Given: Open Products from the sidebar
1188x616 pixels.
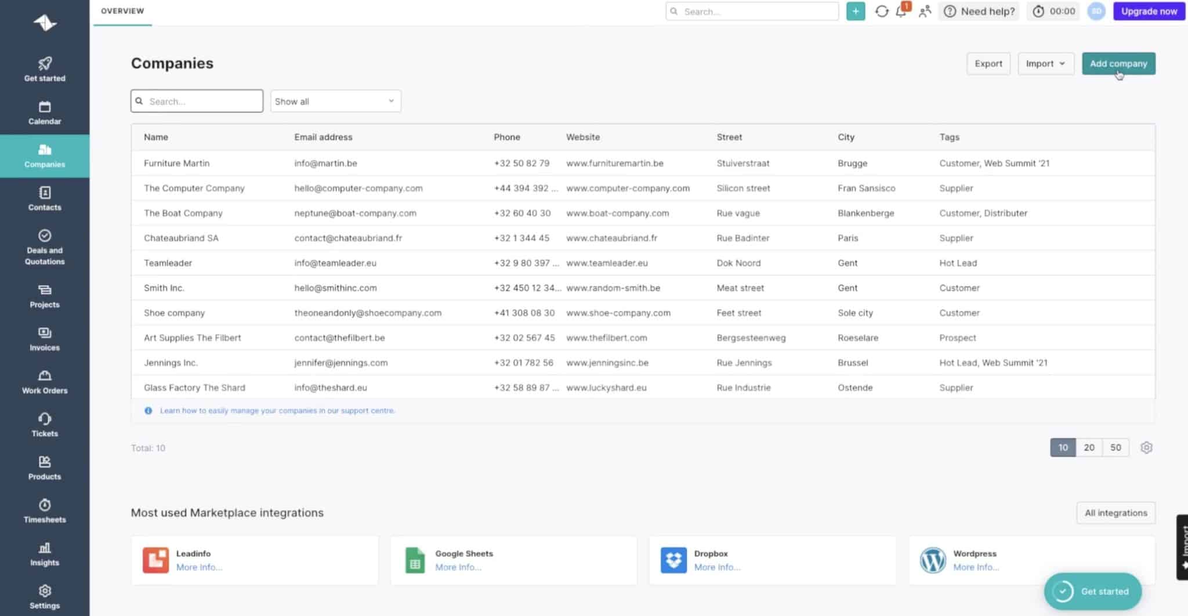Looking at the screenshot, I should pyautogui.click(x=45, y=468).
